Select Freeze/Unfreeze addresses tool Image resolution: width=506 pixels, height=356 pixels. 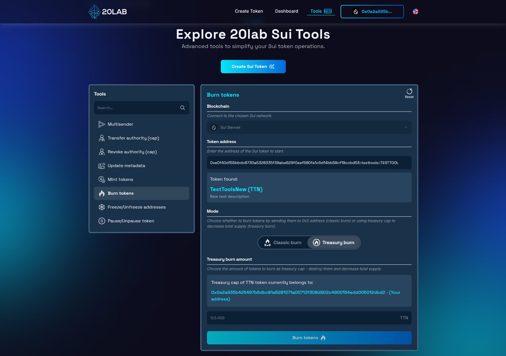(x=141, y=207)
